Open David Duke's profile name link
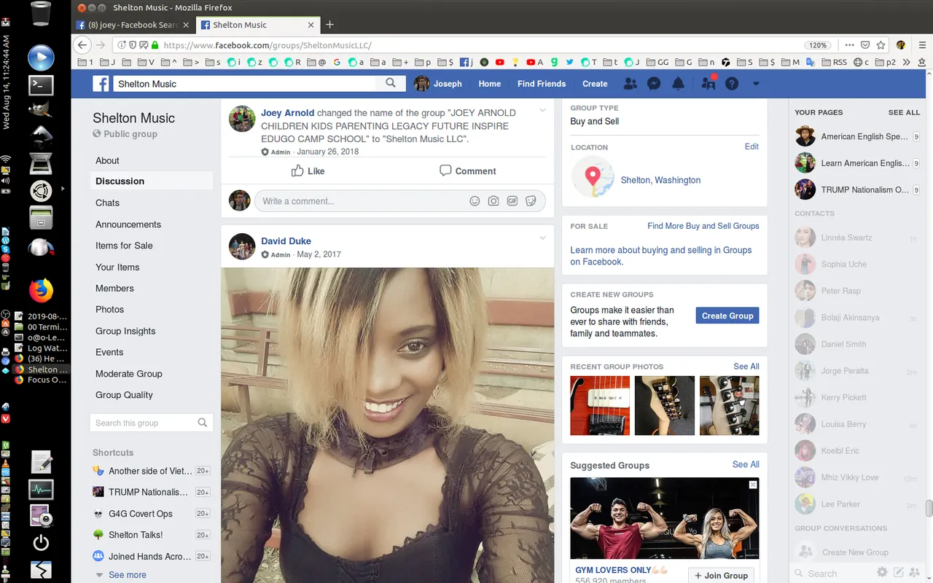This screenshot has width=933, height=583. point(286,240)
